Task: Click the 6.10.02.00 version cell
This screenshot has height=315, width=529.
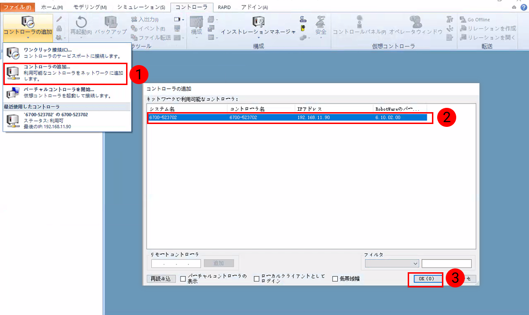Action: [x=388, y=117]
